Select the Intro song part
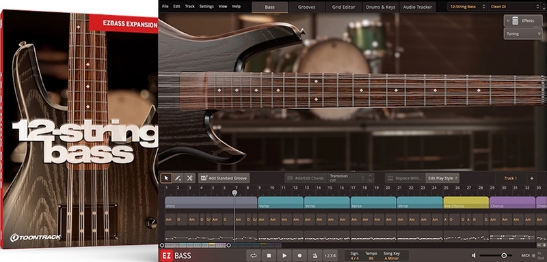The image size is (547, 262). (x=211, y=203)
